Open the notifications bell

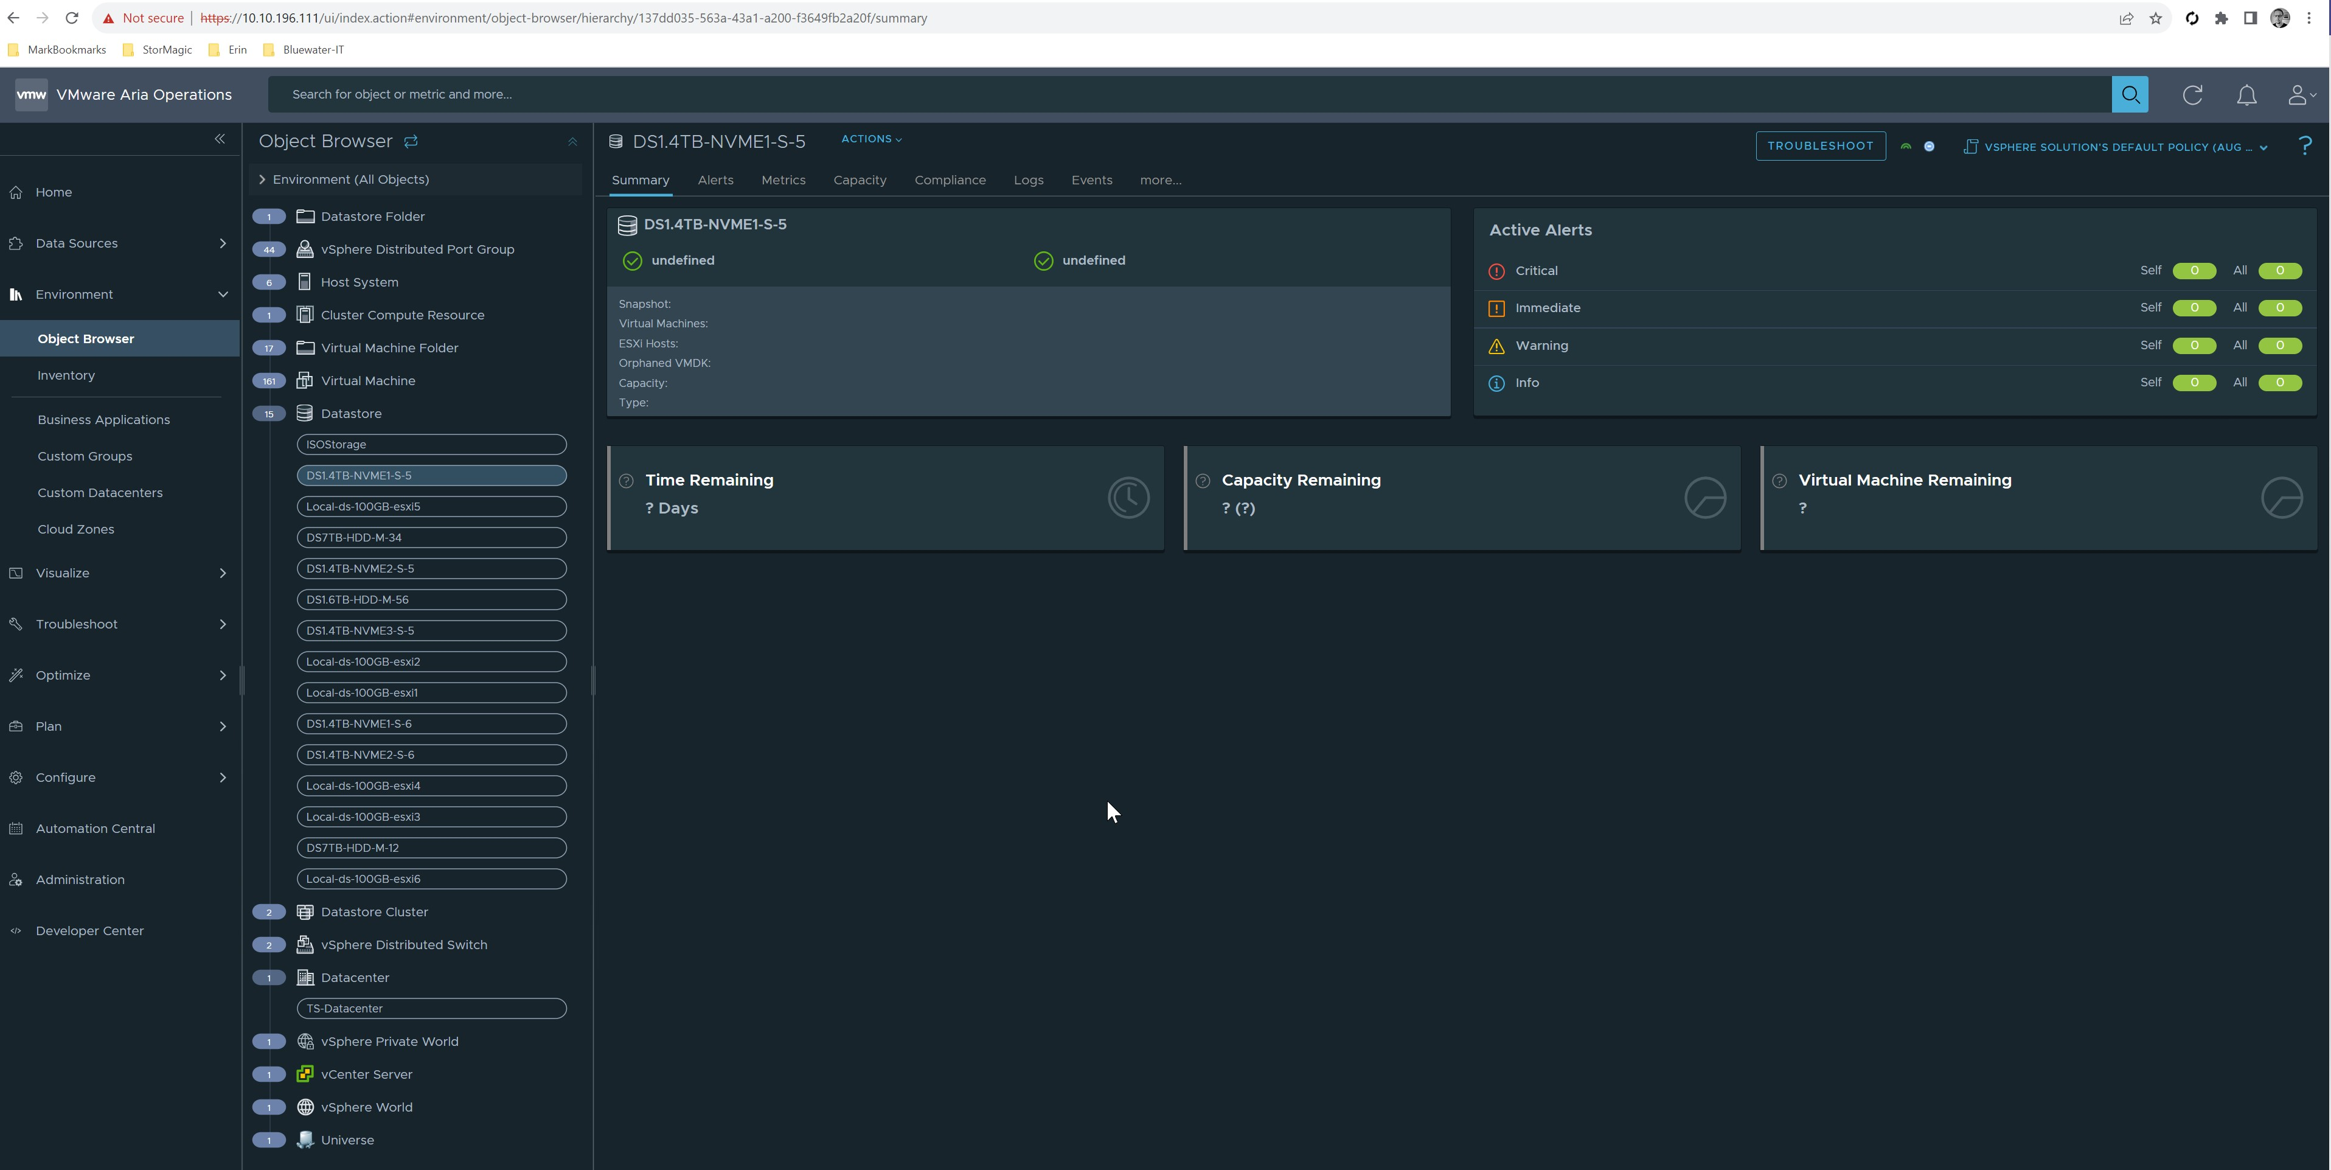(2246, 95)
